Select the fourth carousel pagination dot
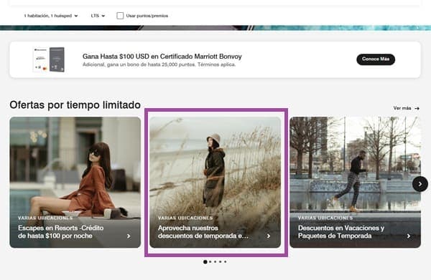431x280 pixels. click(221, 262)
